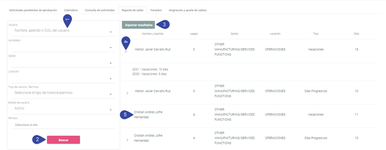
Task: Click Exportar resultados button
Action: point(138,25)
